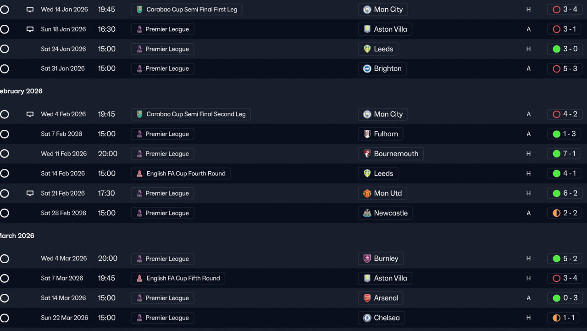
Task: Click the TV broadcast icon for 21 Feb match
Action: click(x=30, y=193)
